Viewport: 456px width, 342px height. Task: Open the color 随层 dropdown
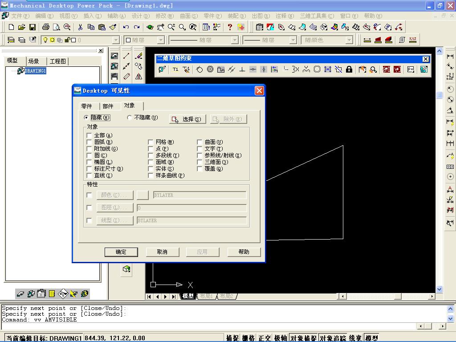pyautogui.click(x=161, y=40)
